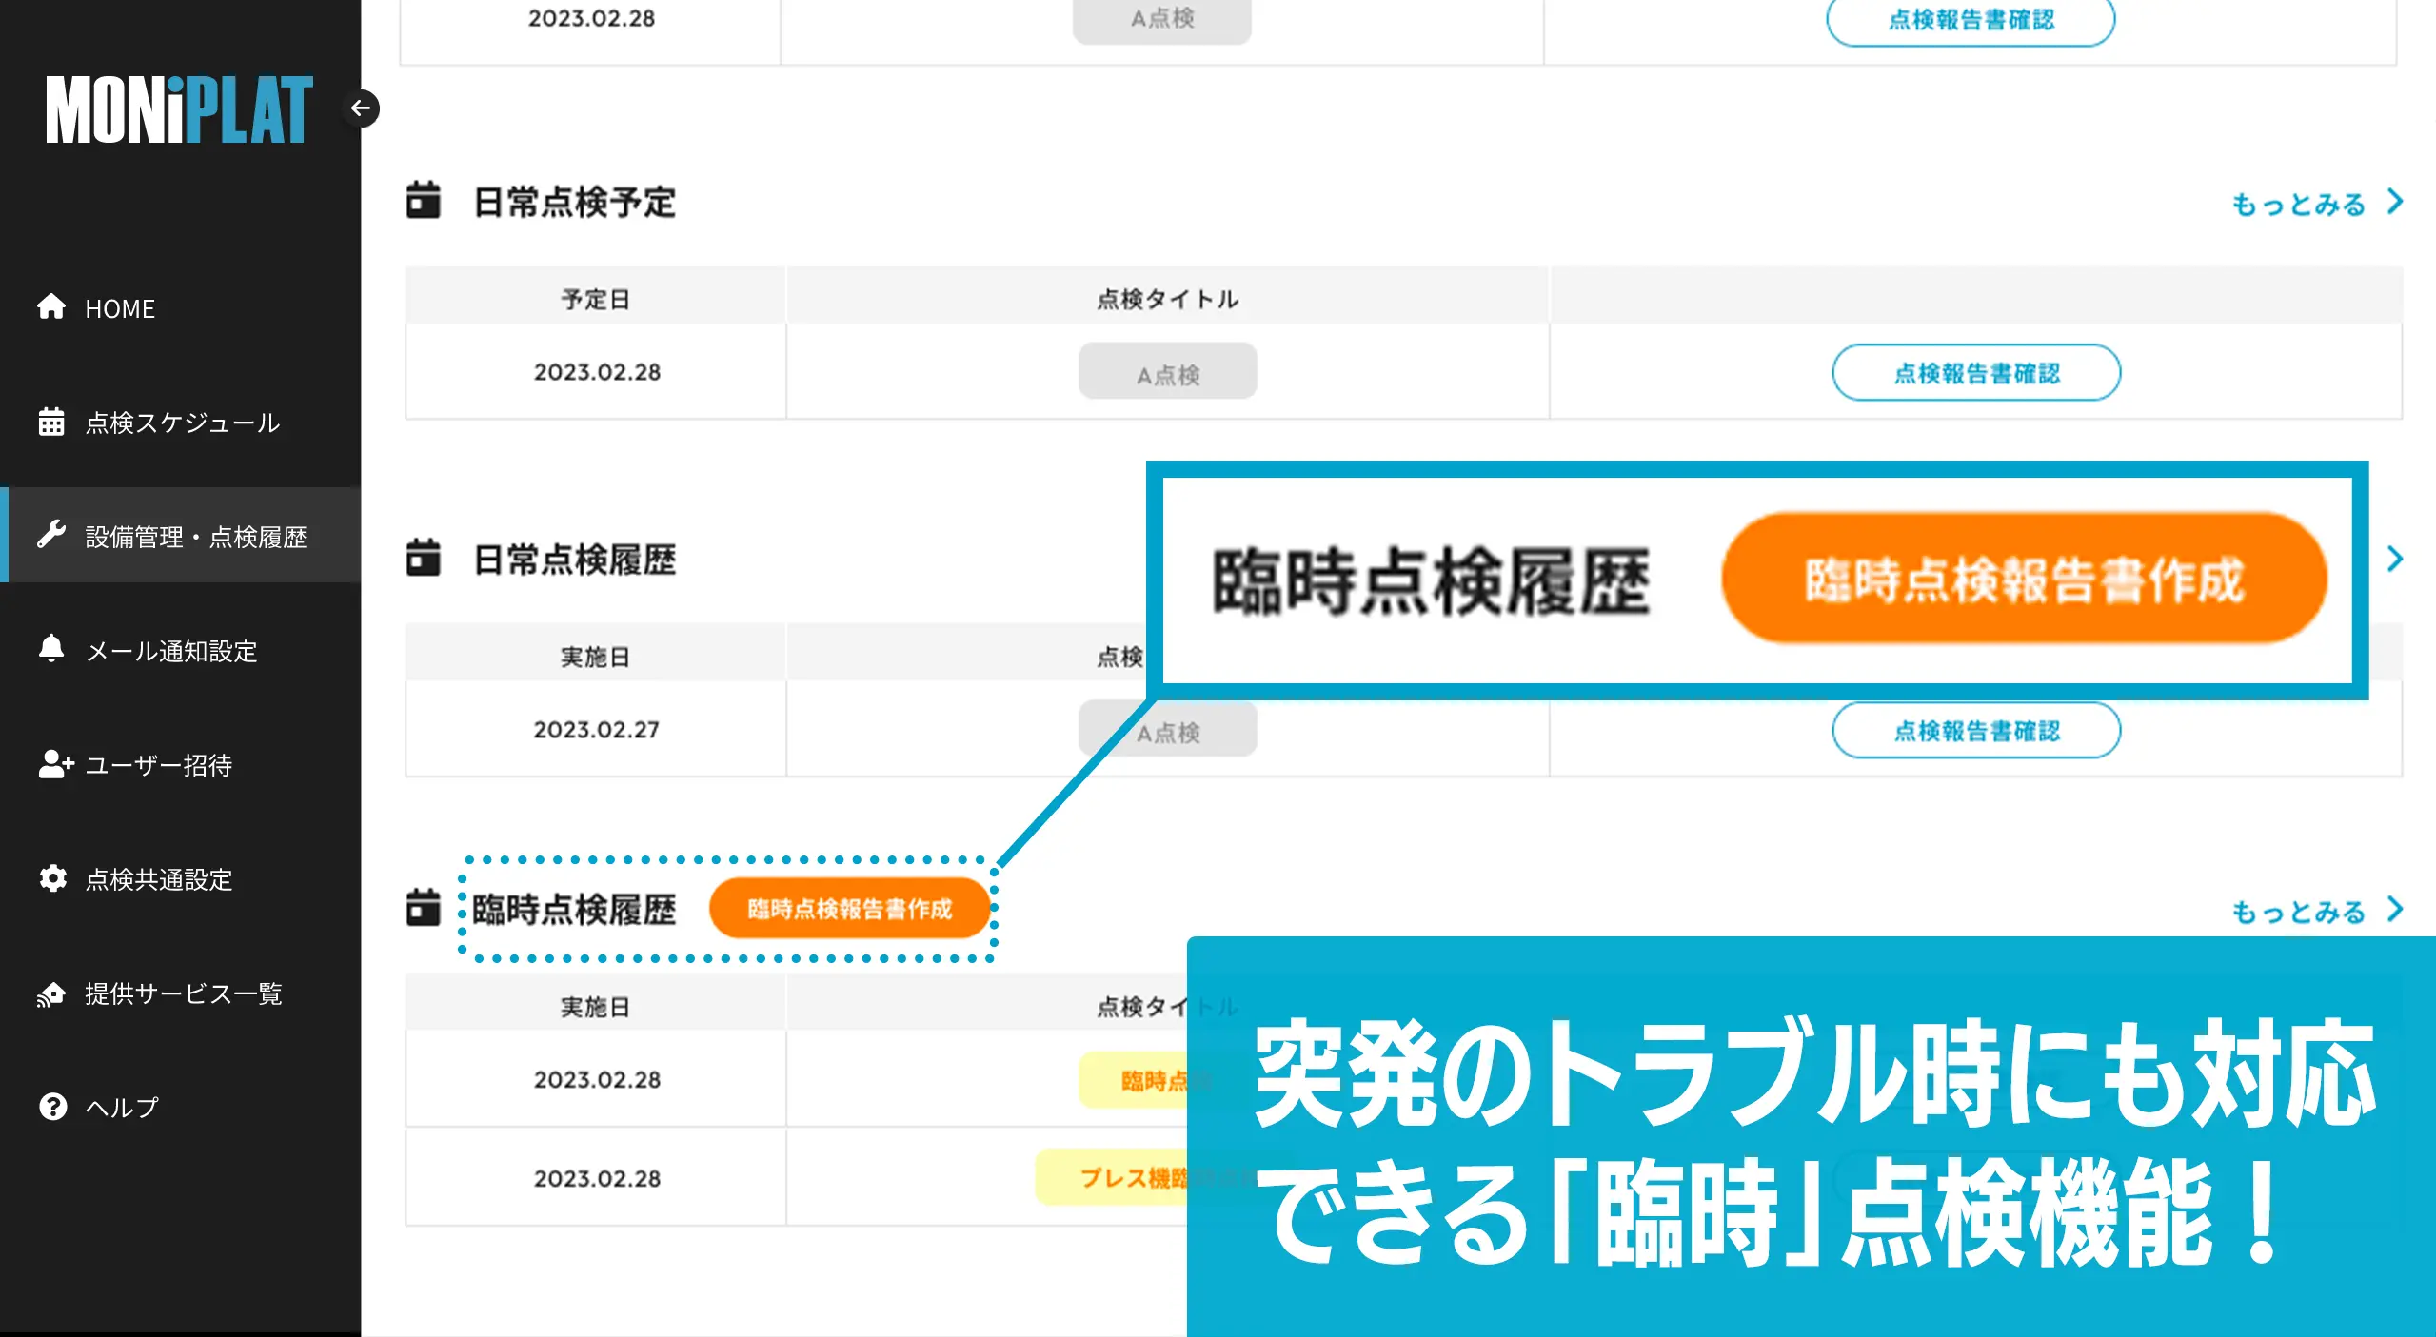
Task: Open 点検報告書確認 for the 2023.02.27 inspection
Action: point(1975,730)
